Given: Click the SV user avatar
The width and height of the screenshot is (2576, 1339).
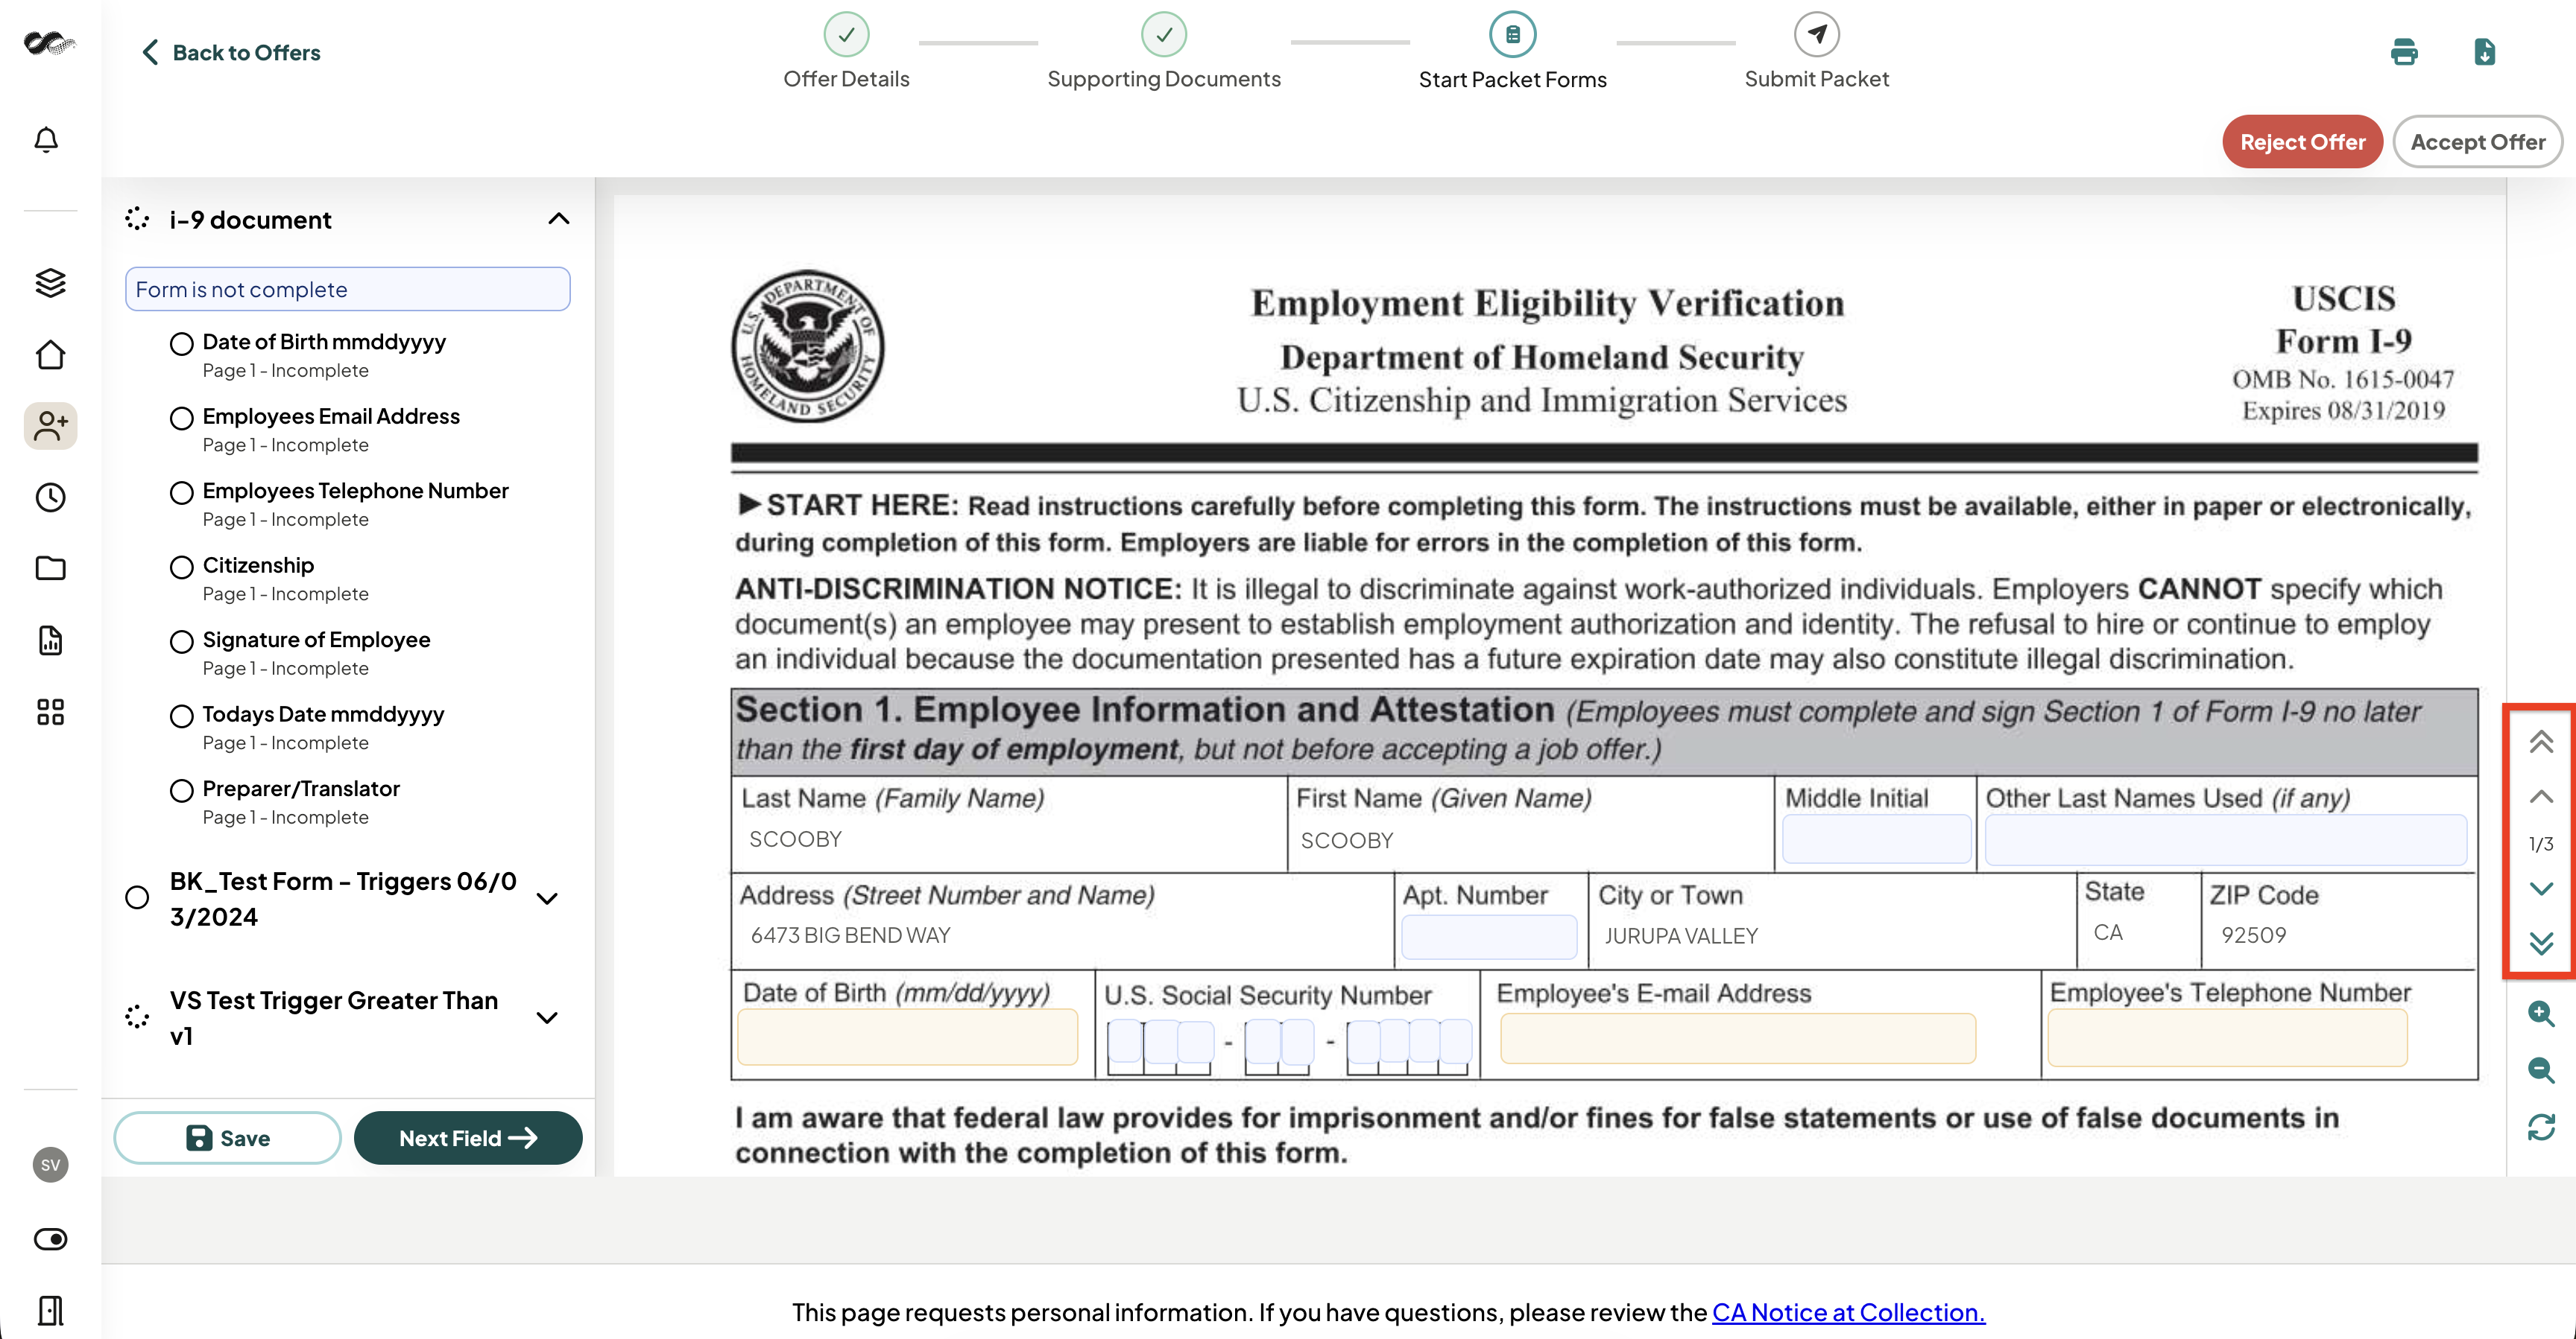Looking at the screenshot, I should tap(50, 1165).
